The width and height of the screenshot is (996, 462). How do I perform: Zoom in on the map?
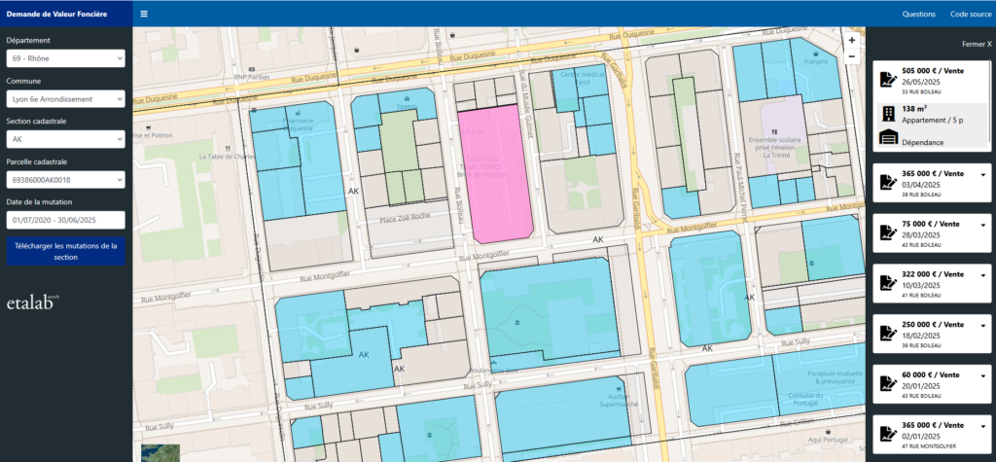tap(852, 41)
